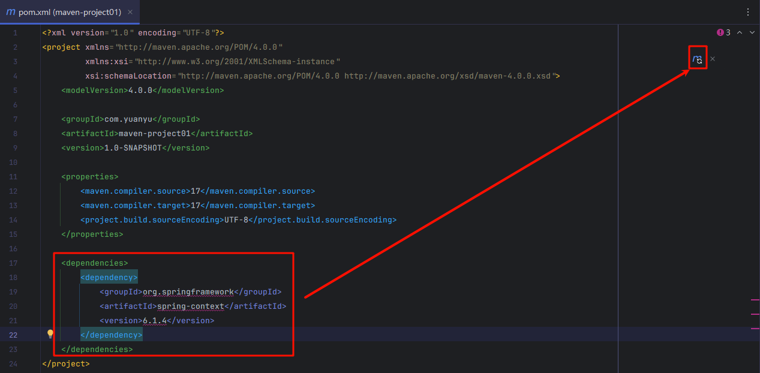This screenshot has width=760, height=373.
Task: Dismiss the Maven reload floating notification
Action: [x=713, y=59]
